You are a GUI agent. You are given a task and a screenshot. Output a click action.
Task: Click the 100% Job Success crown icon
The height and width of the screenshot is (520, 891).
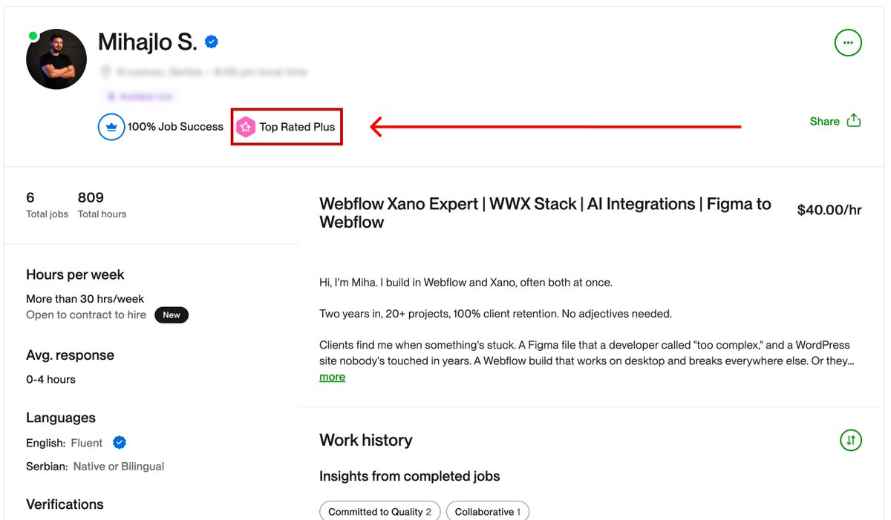tap(111, 127)
